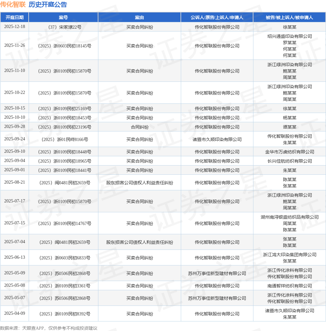
Task: Click the date cell 2025-07-15
Action: pyautogui.click(x=15, y=223)
